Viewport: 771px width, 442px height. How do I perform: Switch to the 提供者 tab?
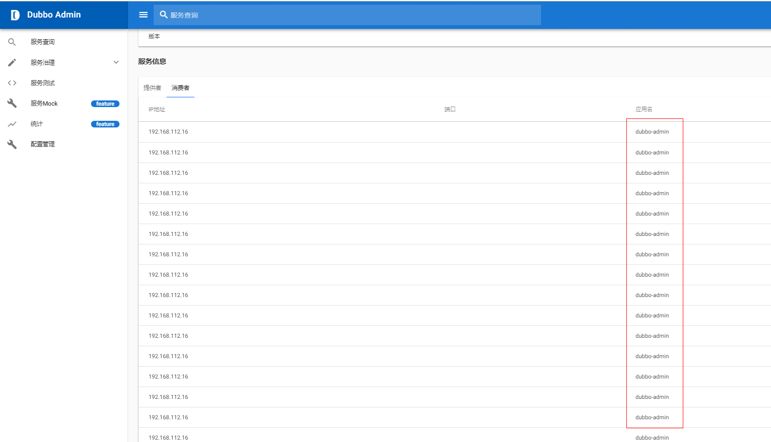coord(152,88)
